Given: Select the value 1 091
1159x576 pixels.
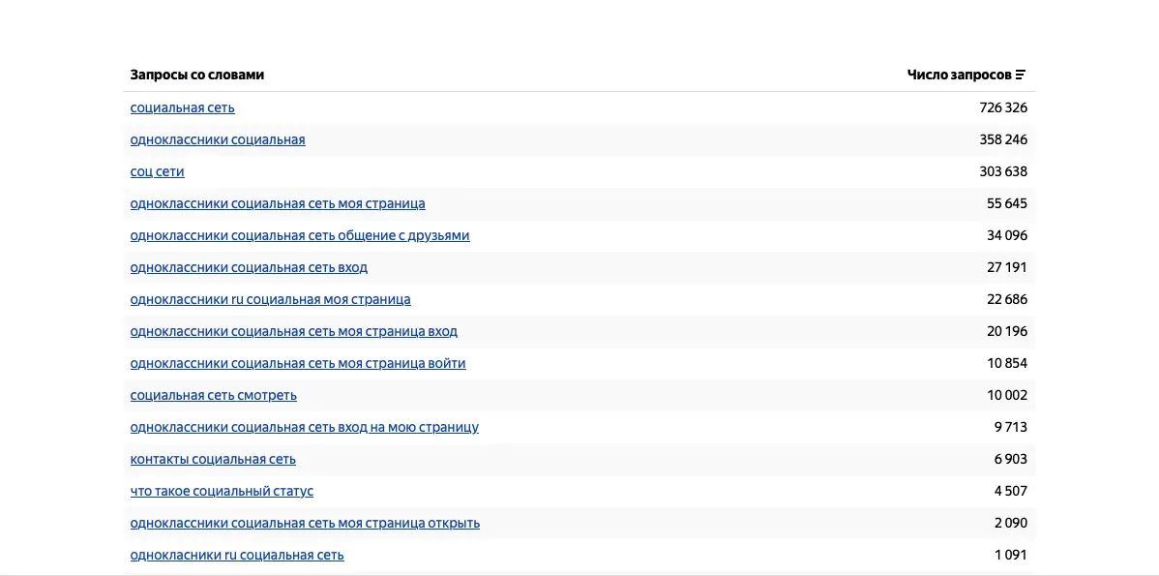Looking at the screenshot, I should point(1010,556).
